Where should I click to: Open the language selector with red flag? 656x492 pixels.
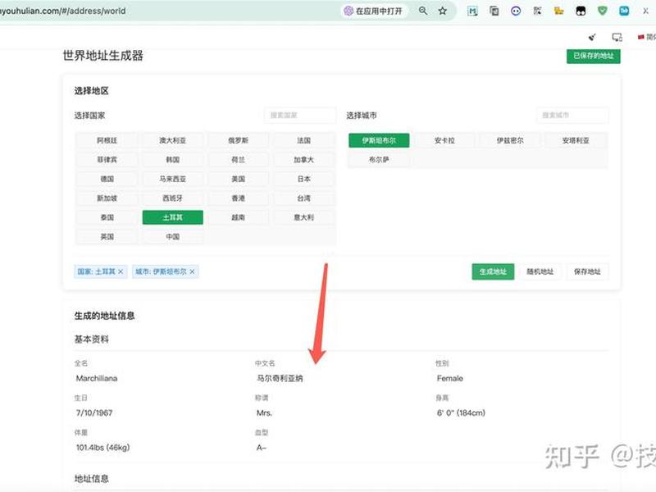coord(647,37)
